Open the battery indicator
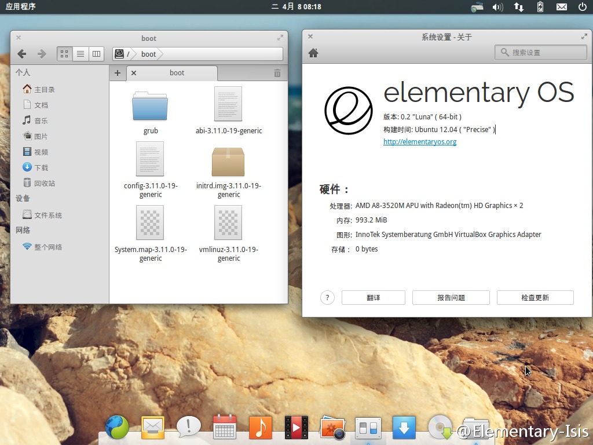593x445 pixels. [540, 7]
